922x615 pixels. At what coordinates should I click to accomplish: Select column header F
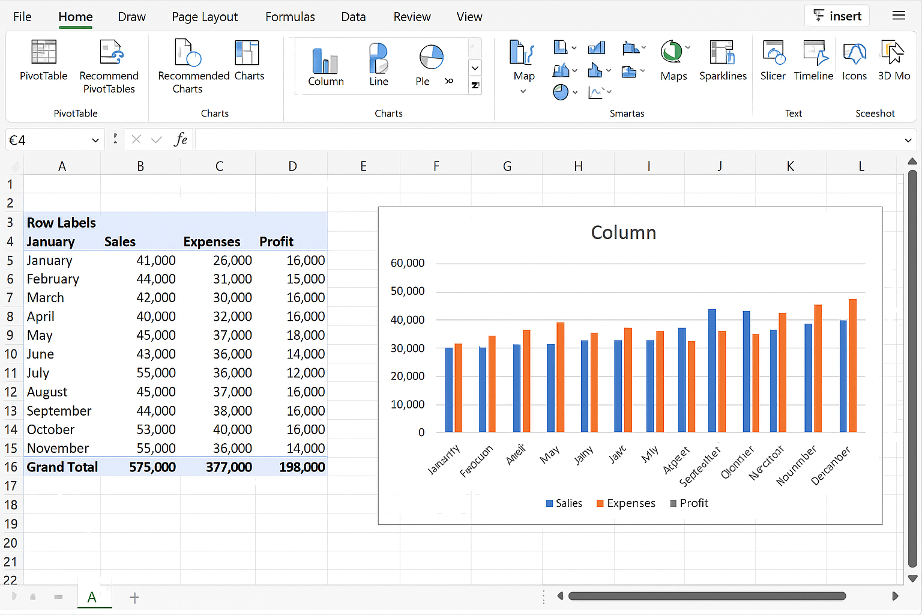436,166
